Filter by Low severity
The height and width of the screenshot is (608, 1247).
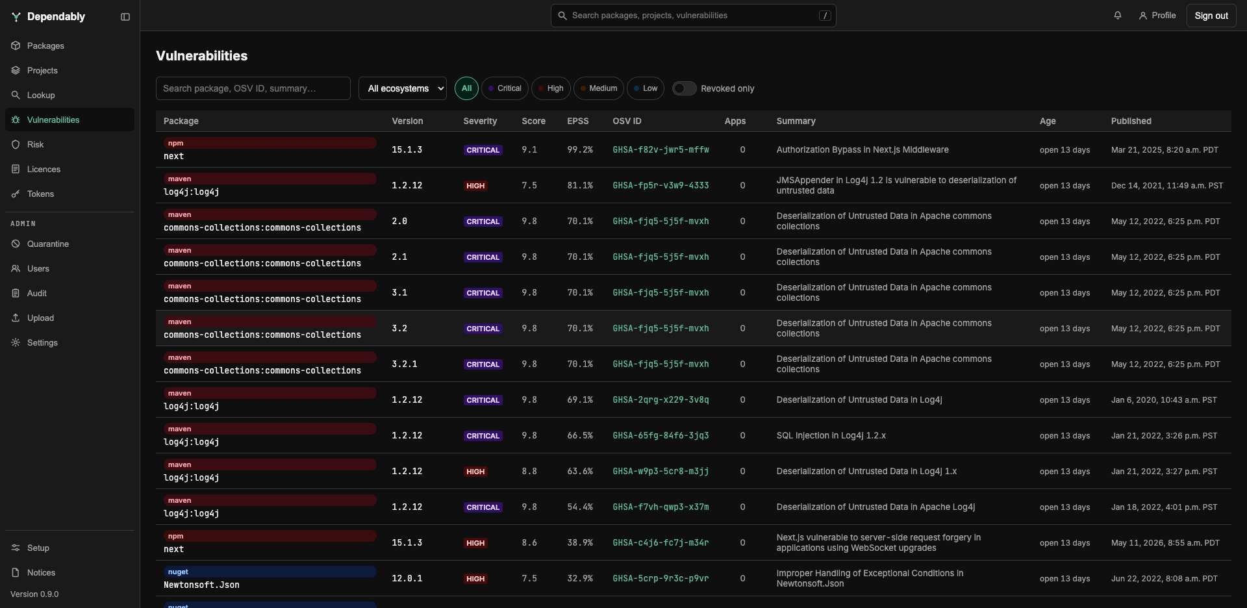click(x=646, y=88)
